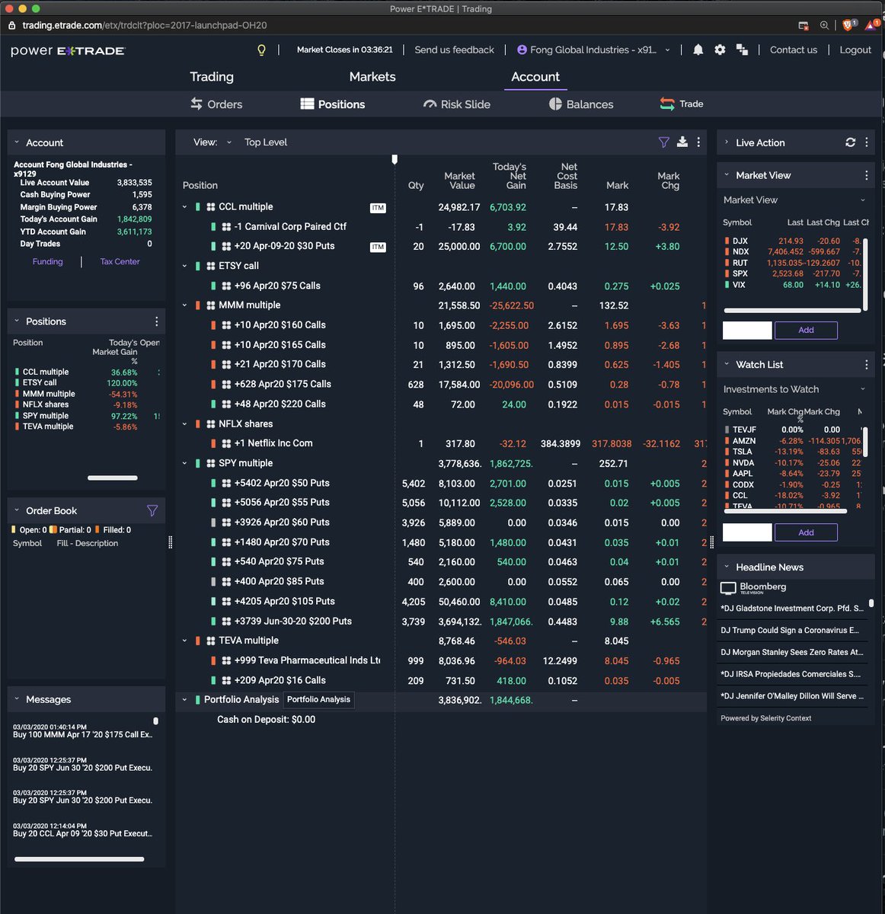Viewport: 885px width, 914px height.
Task: Click Send us feedback
Action: coord(454,50)
